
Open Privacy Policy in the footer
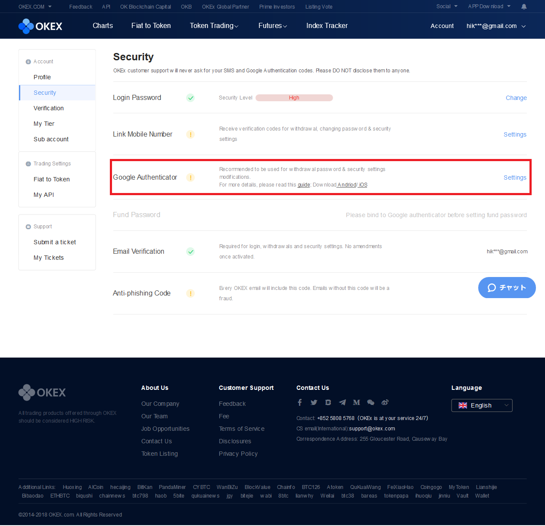[238, 454]
